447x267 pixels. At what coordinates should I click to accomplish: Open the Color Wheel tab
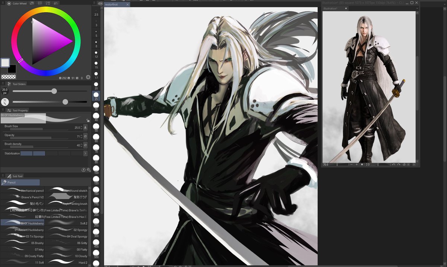pos(17,3)
